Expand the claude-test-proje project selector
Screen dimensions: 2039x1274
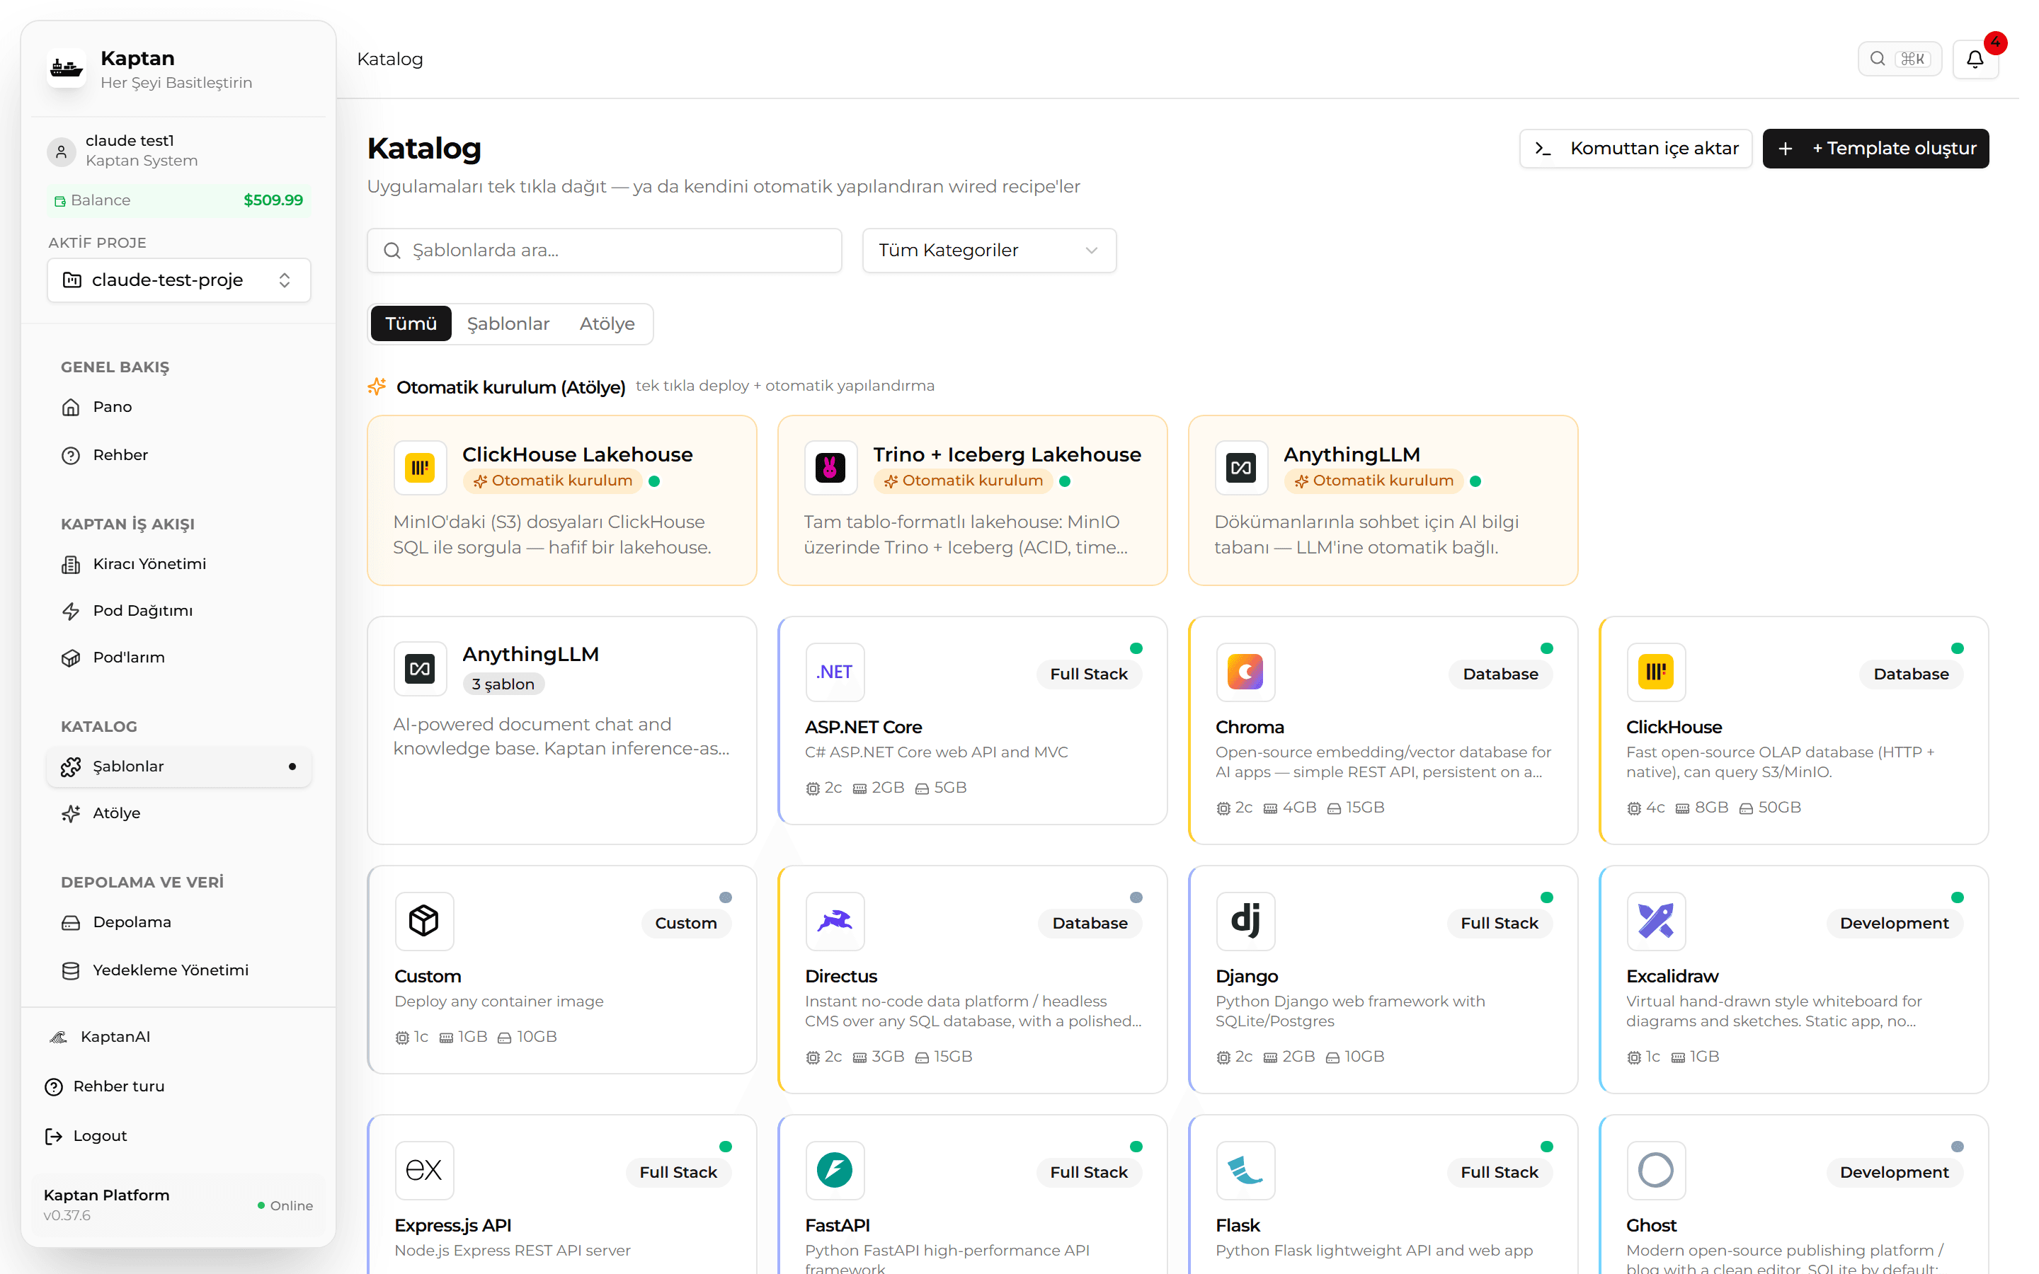click(178, 280)
